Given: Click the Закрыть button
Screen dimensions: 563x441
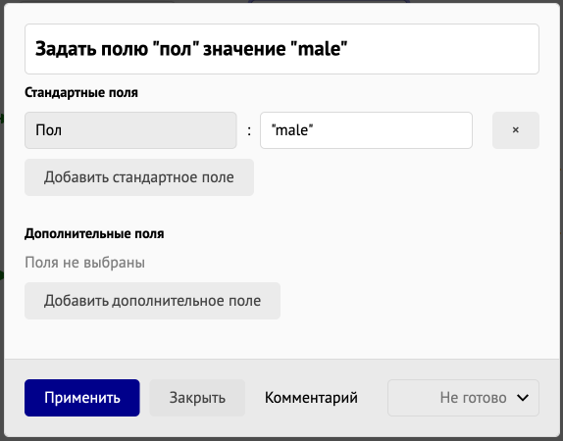Looking at the screenshot, I should [197, 398].
